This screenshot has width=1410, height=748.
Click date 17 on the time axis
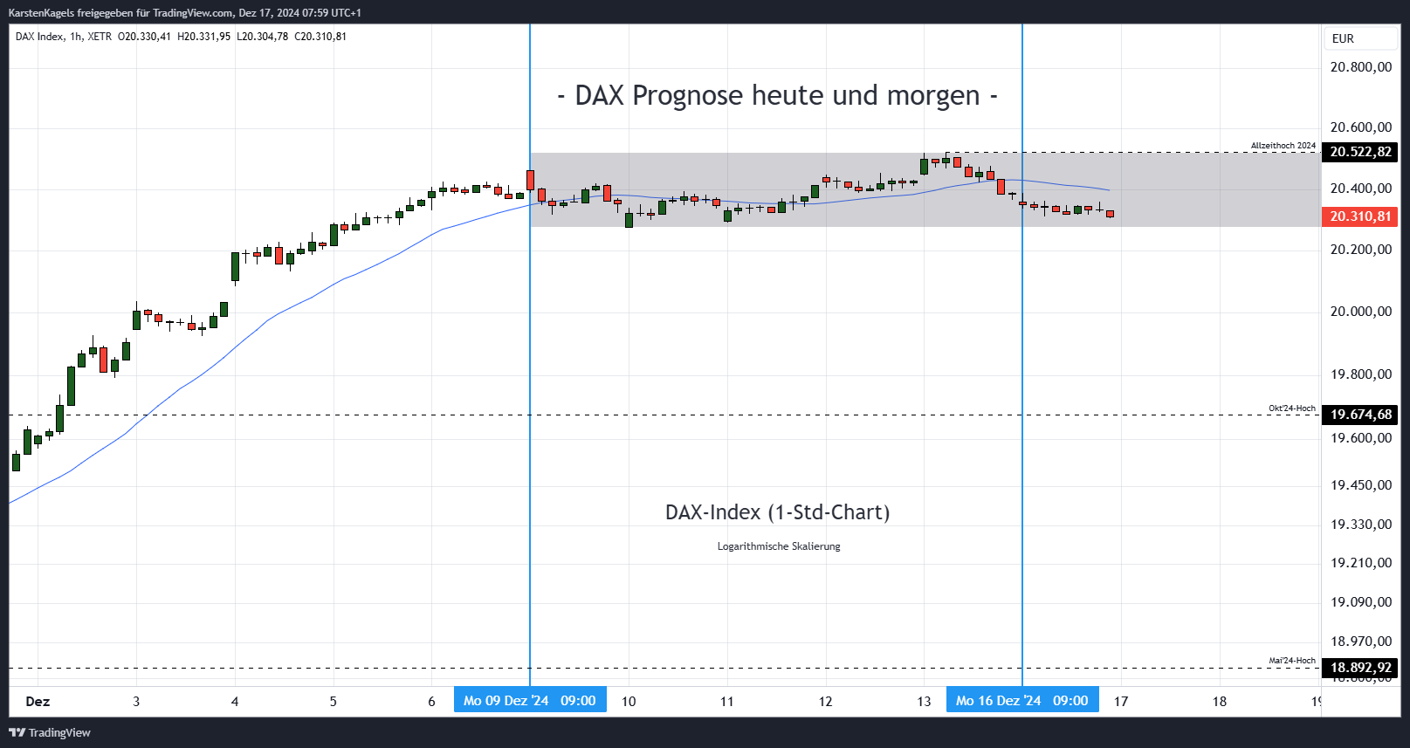pos(1121,701)
